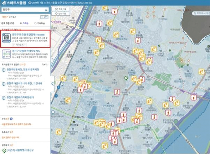210x154 pixels.
Task: Click the '서울특별시 내 검색 결과가 없습니다.' message
Action: click(16, 124)
